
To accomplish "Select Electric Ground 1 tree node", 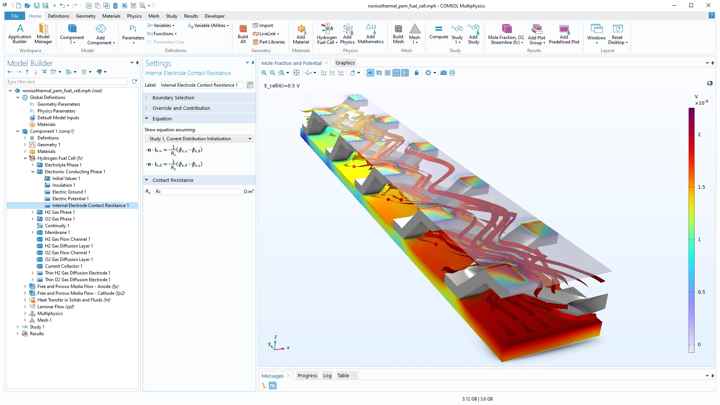I will pos(69,192).
